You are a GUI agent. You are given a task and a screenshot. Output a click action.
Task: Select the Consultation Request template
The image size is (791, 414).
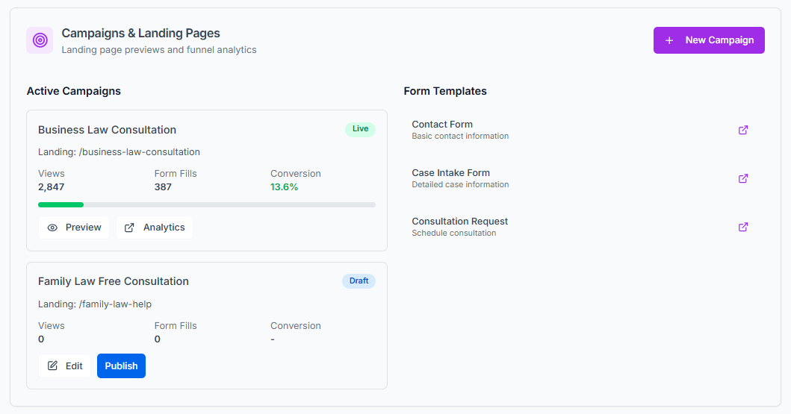coord(459,222)
